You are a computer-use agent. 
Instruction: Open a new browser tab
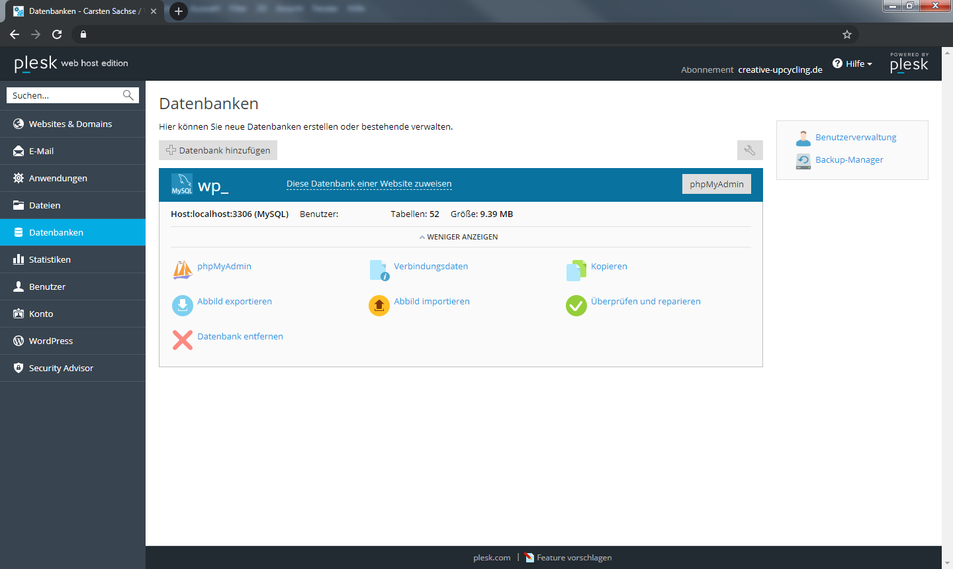pos(178,11)
